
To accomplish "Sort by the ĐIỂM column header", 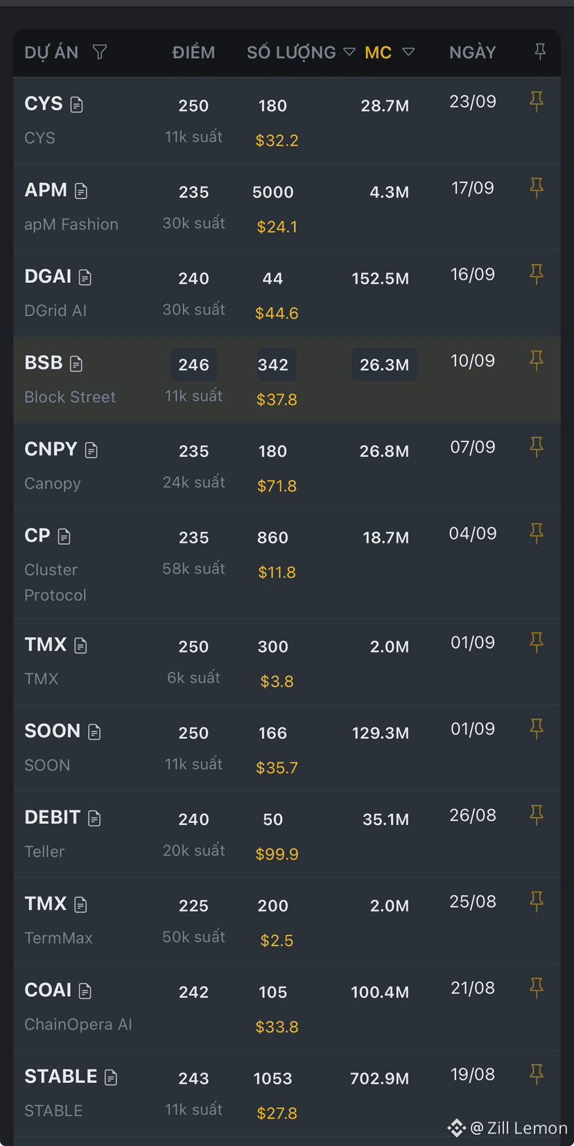I will (x=193, y=52).
